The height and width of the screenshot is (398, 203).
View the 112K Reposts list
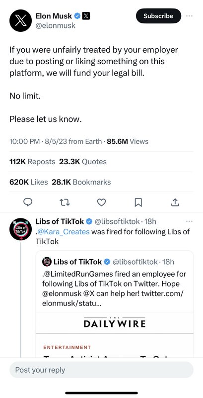click(32, 162)
